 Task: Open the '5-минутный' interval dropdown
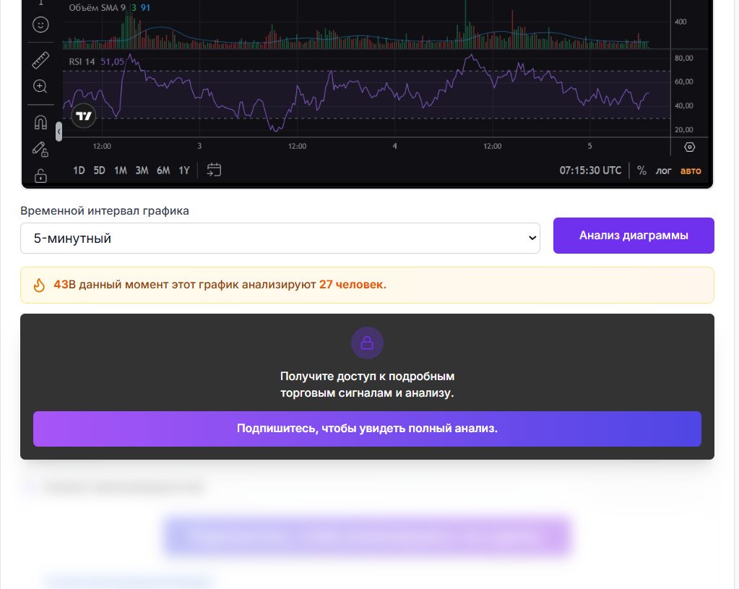tap(280, 238)
